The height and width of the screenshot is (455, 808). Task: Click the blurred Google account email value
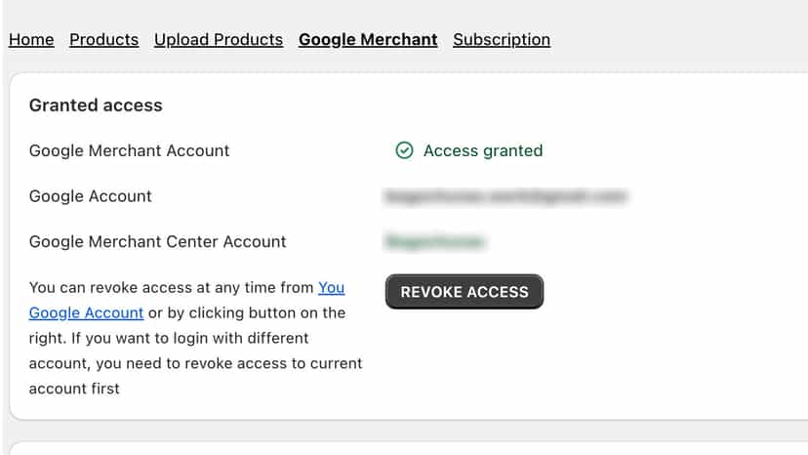[505, 196]
